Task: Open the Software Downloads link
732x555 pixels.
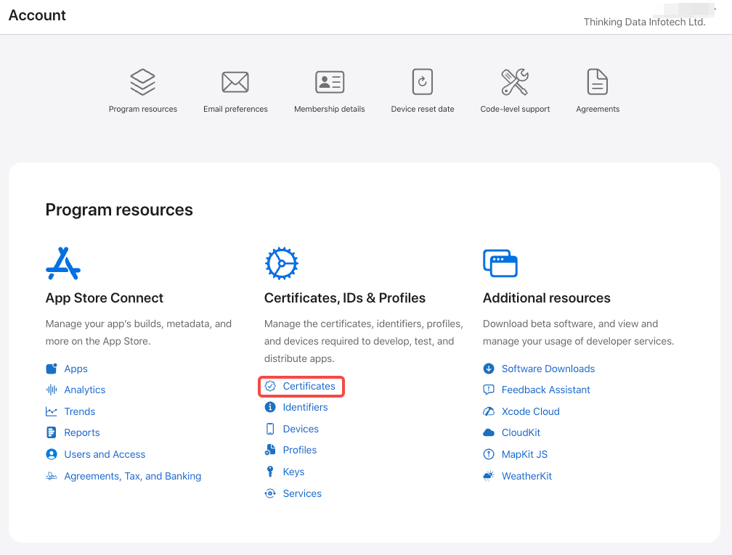Action: click(548, 369)
